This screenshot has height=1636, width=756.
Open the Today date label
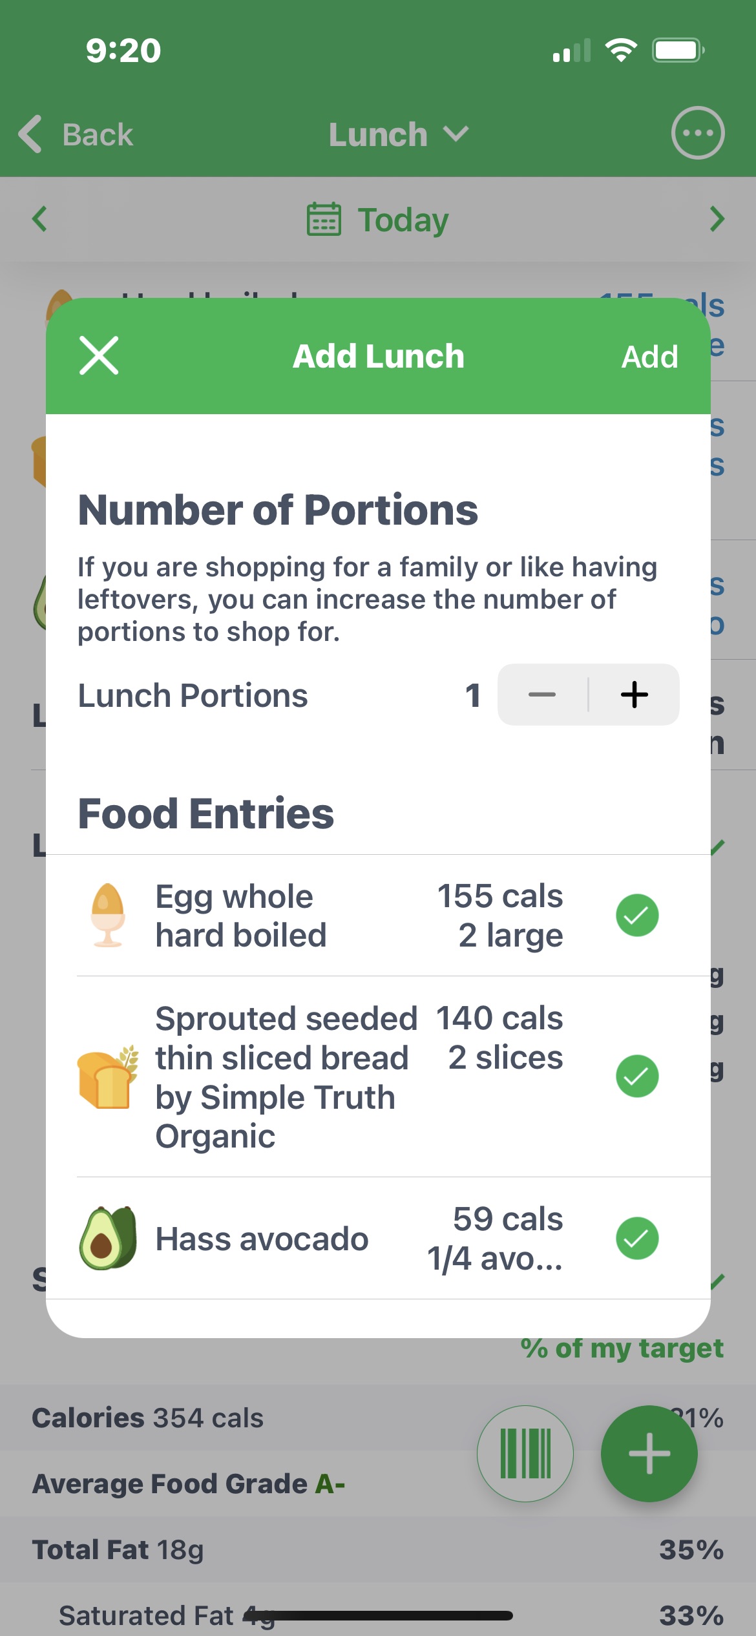[403, 220]
